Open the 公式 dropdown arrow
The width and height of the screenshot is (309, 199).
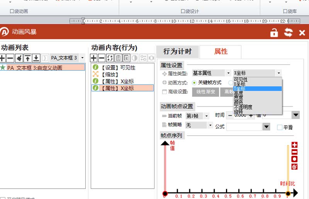266,127
